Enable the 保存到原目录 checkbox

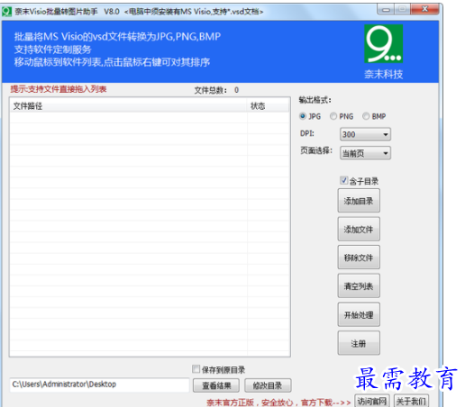(196, 369)
